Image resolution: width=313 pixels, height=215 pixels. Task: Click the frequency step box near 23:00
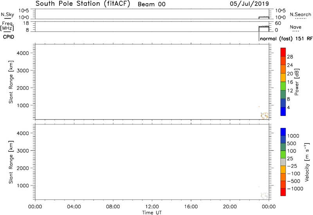pyautogui.click(x=264, y=29)
